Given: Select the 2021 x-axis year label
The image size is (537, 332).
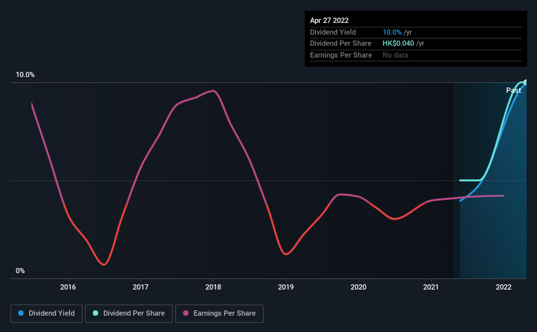Looking at the screenshot, I should click(x=431, y=287).
